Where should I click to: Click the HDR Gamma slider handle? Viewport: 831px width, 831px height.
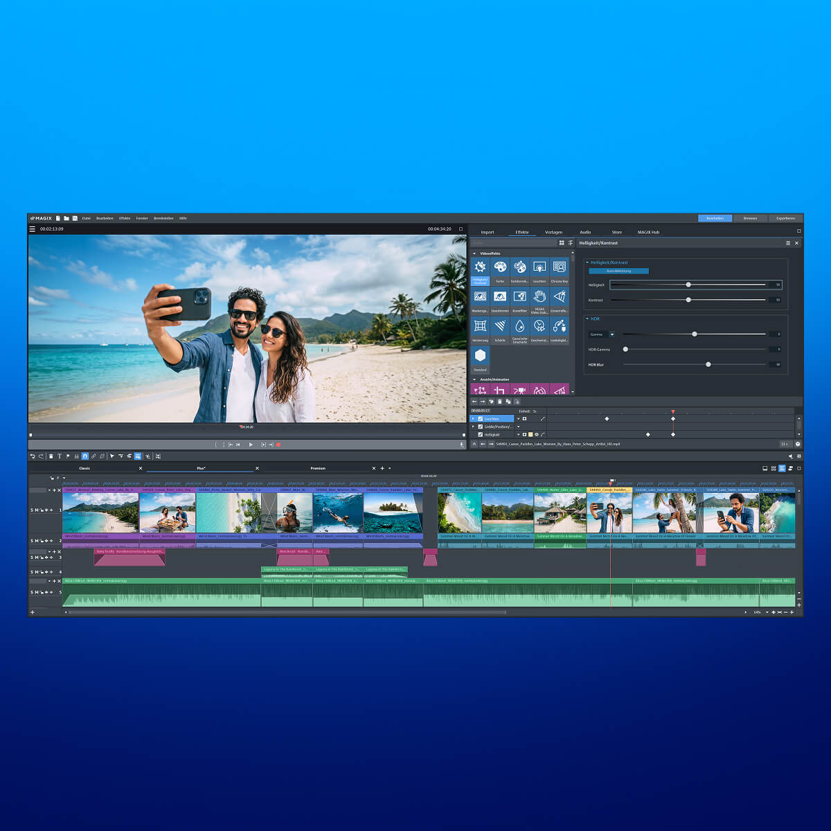(625, 349)
